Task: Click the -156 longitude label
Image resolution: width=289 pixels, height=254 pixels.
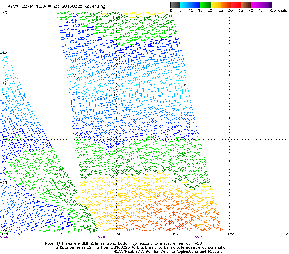Action: (x=173, y=234)
